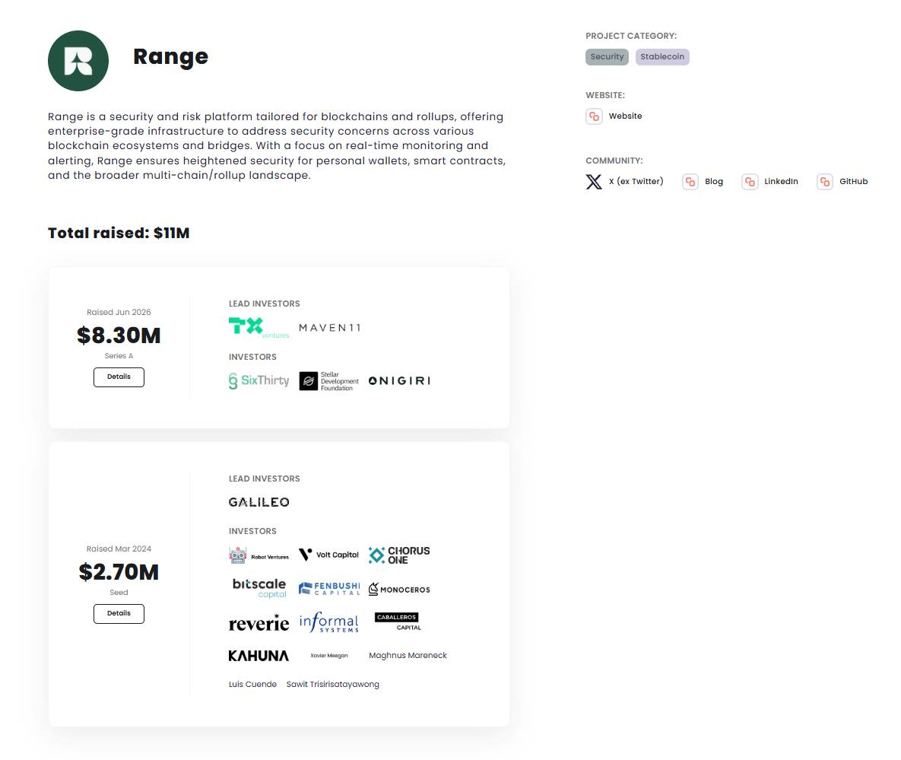This screenshot has width=901, height=760.
Task: Click the $2.70M amount
Action: (x=119, y=572)
